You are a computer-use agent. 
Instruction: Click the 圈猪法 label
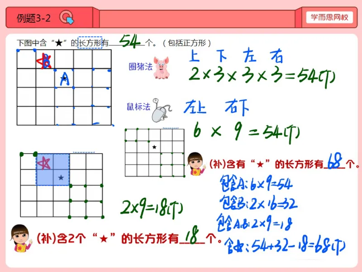tap(141, 67)
